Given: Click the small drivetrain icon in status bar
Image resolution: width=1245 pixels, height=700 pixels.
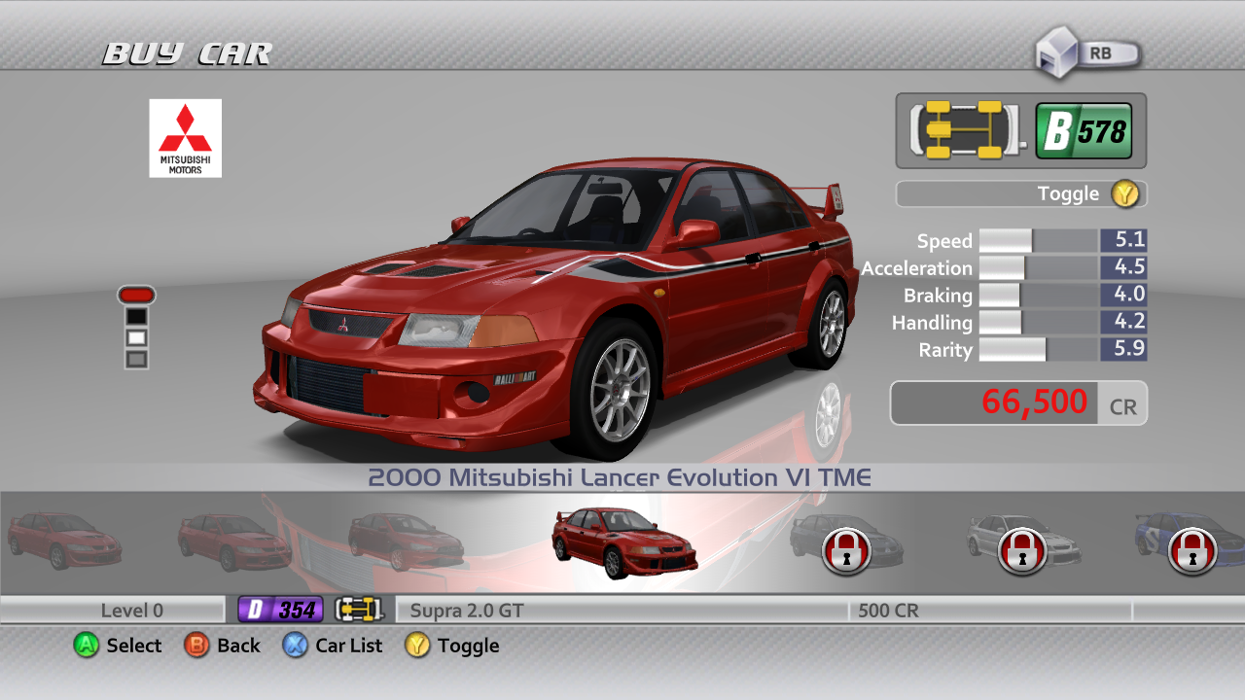Looking at the screenshot, I should point(358,610).
